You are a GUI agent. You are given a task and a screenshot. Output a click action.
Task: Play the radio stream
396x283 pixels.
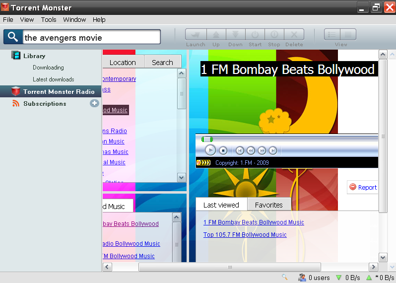click(210, 150)
